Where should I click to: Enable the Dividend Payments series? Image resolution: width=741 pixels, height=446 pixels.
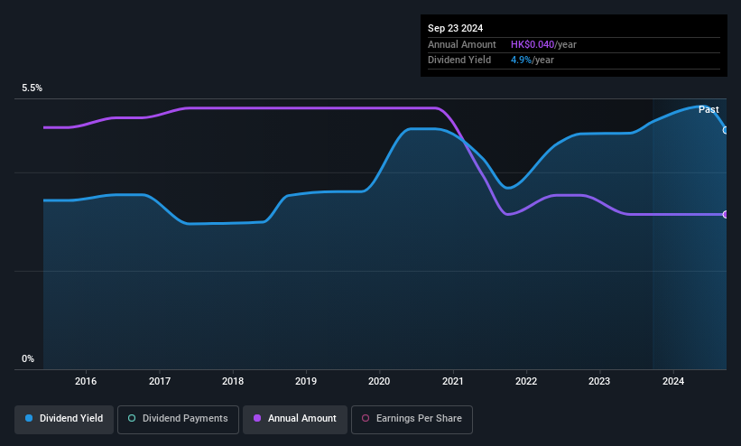[x=178, y=420]
